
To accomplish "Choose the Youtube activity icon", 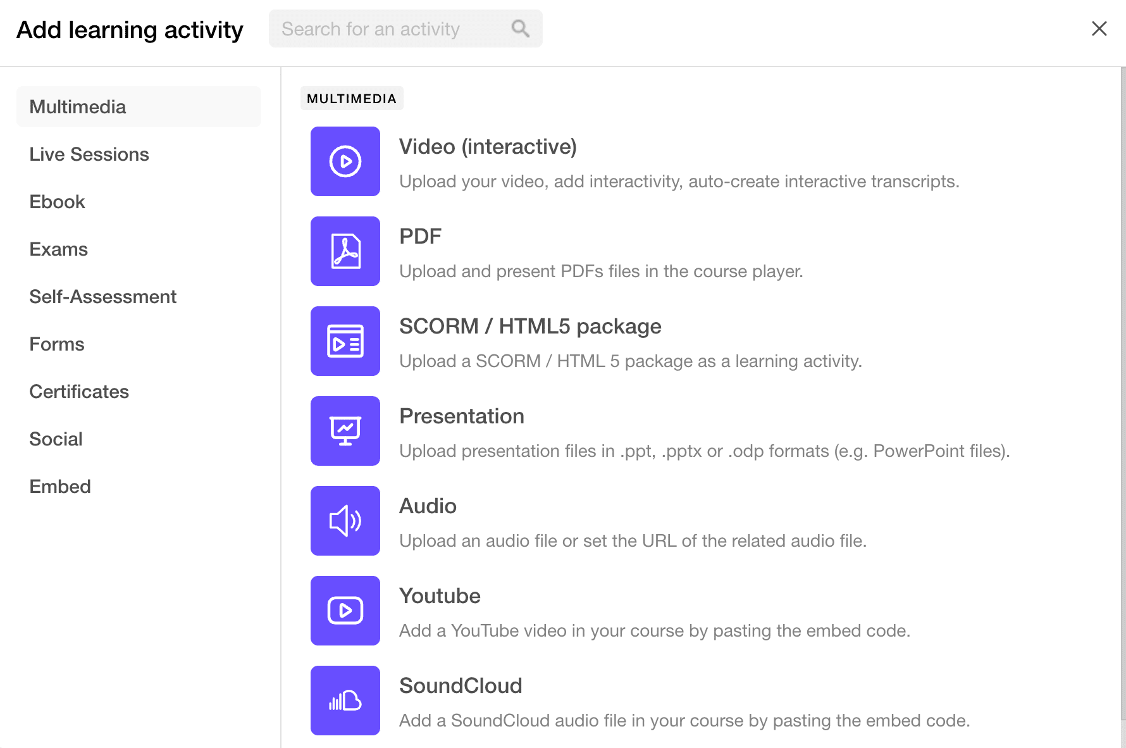I will (x=345, y=610).
